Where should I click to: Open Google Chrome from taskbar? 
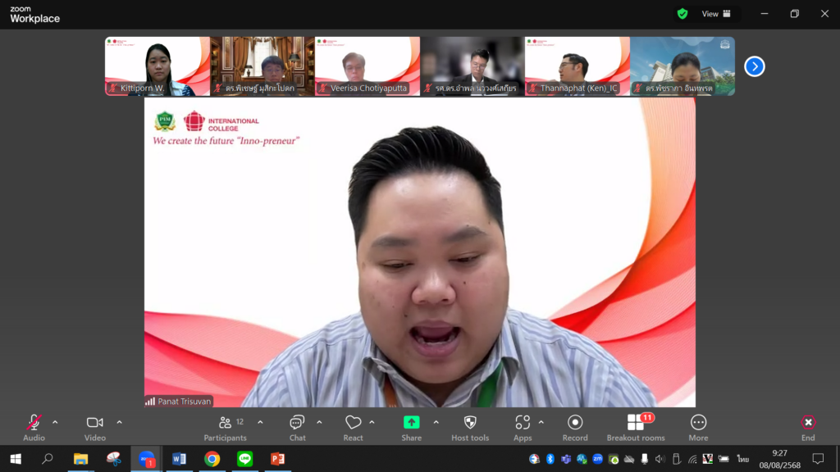(212, 459)
